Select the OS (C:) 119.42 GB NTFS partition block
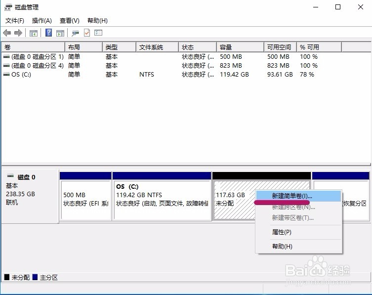Viewport: 372px width, 295px height. [162, 197]
